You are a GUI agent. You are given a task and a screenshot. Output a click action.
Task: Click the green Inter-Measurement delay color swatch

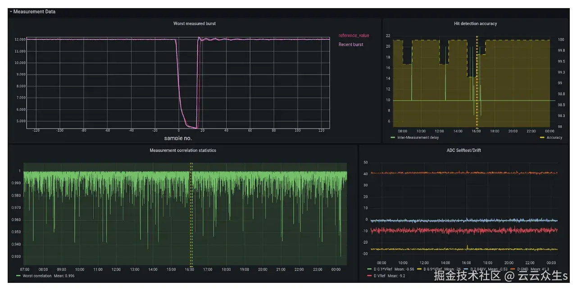point(393,137)
